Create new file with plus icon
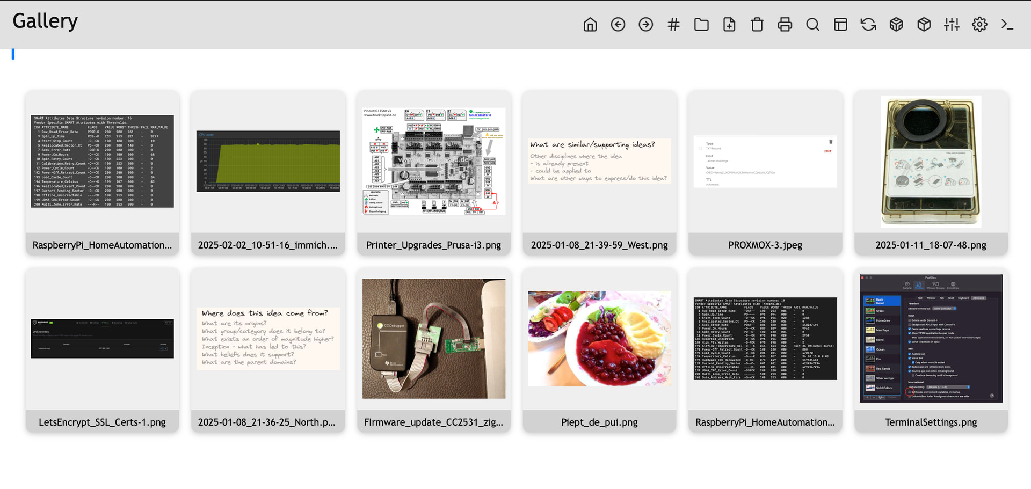Viewport: 1031px width, 489px height. (x=729, y=25)
